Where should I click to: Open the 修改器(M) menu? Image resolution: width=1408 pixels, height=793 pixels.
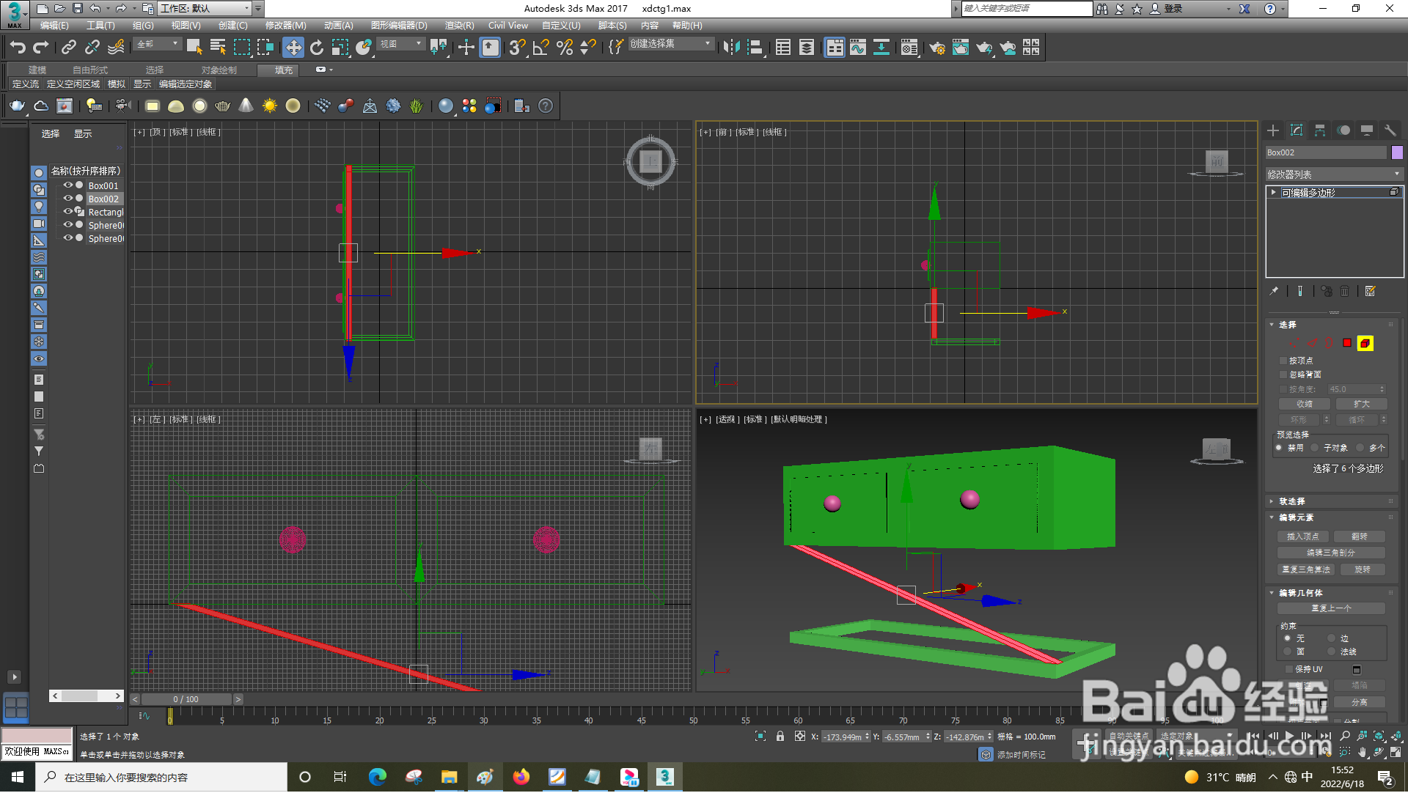click(x=285, y=26)
